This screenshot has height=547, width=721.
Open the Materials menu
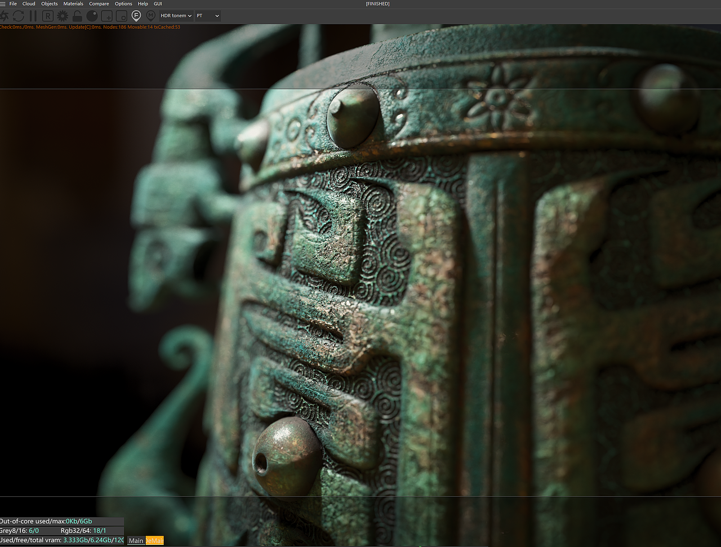(73, 4)
